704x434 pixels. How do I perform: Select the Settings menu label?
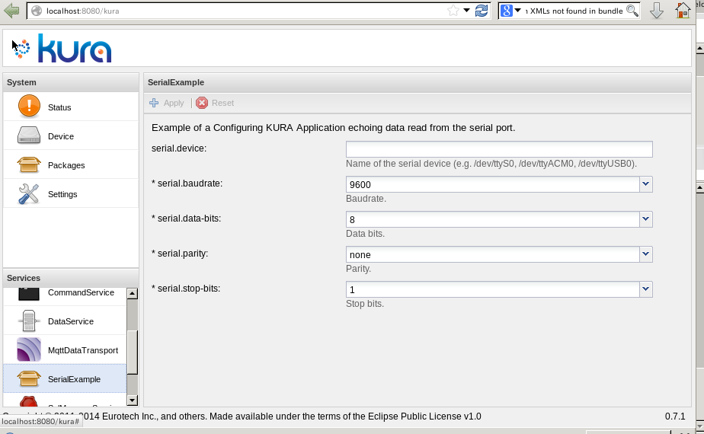[x=62, y=194]
